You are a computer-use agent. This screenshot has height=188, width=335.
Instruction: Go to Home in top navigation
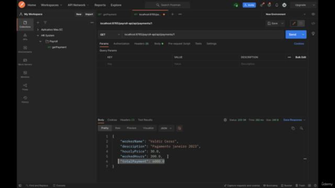point(31,5)
